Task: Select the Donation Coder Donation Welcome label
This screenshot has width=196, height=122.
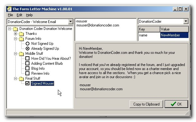Action: [x=46, y=29]
